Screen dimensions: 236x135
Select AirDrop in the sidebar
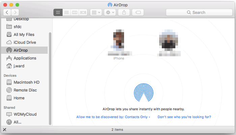[x=25, y=50]
